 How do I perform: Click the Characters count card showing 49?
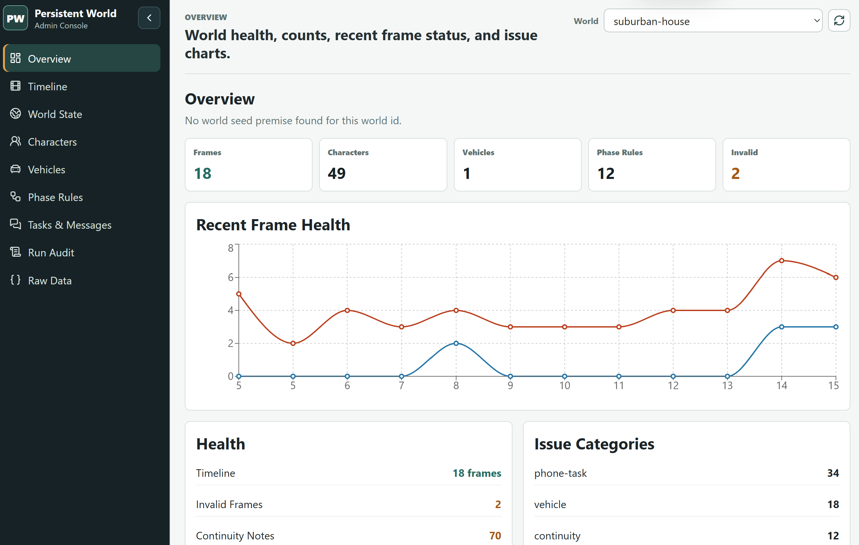pyautogui.click(x=383, y=164)
